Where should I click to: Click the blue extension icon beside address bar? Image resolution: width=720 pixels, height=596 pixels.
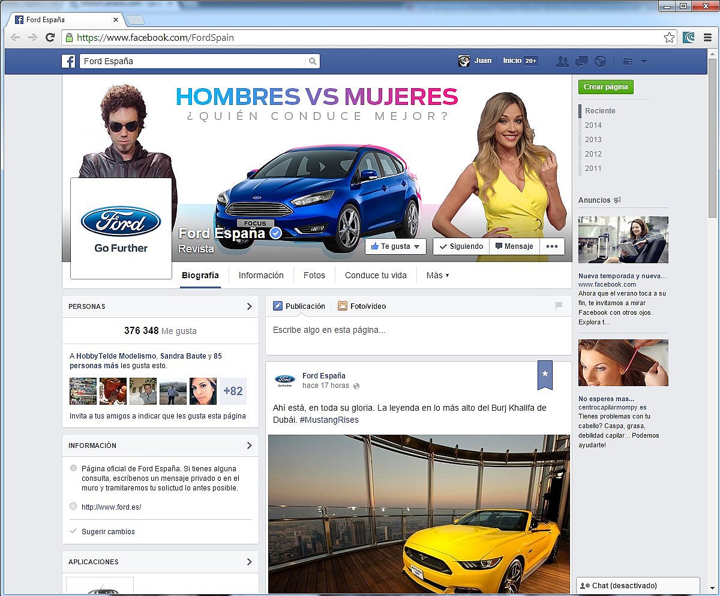pos(689,38)
